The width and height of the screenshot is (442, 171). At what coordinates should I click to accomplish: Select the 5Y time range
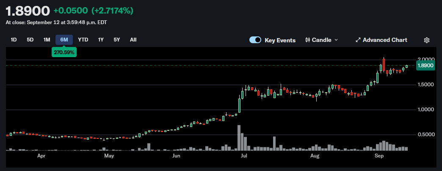point(117,40)
